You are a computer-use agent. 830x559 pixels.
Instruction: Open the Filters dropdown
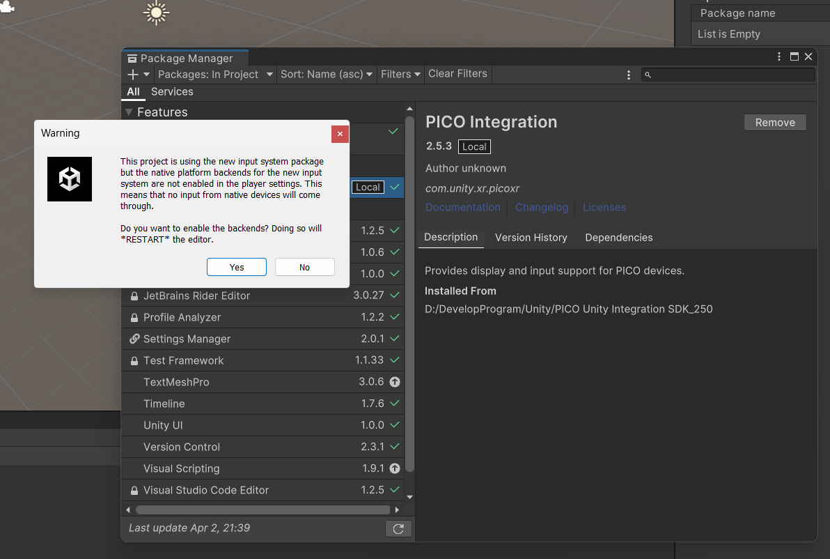(x=400, y=75)
